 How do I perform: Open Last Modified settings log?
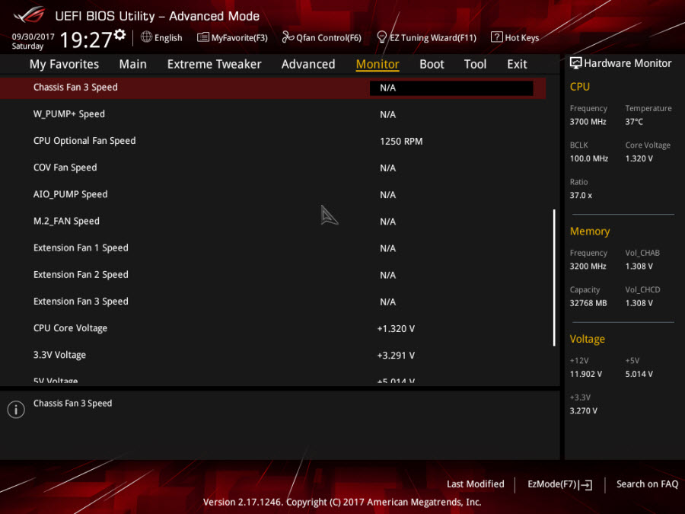pyautogui.click(x=475, y=484)
